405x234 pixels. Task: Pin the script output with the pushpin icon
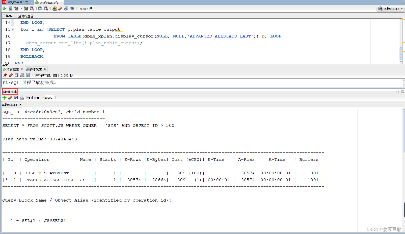click(5, 75)
